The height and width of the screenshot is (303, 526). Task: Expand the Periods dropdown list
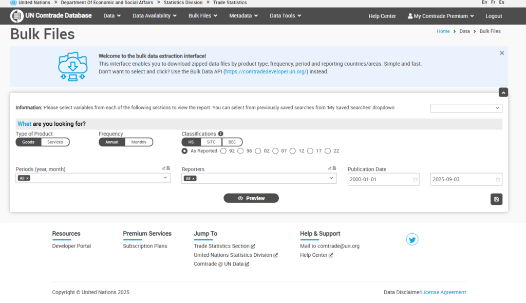point(165,178)
